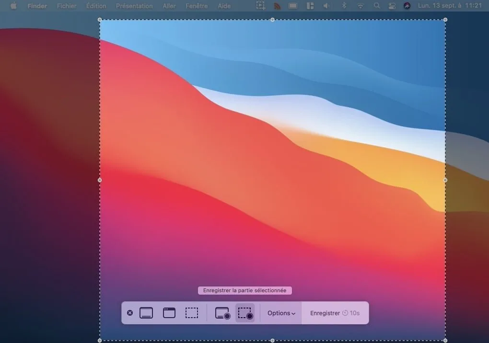Click the left-middle selection handle
Screen dimensions: 489x343
point(100,180)
